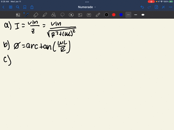
Task: Select the medium stroke width
Action: click(x=136, y=15)
